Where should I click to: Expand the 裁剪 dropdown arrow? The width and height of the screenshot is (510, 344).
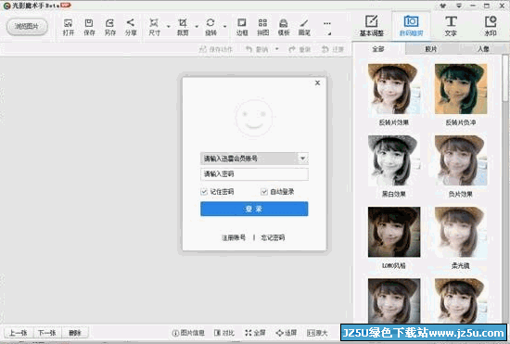197,26
